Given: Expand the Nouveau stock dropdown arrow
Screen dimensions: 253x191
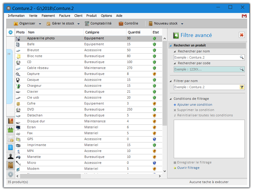Looking at the screenshot, I should 182,24.
